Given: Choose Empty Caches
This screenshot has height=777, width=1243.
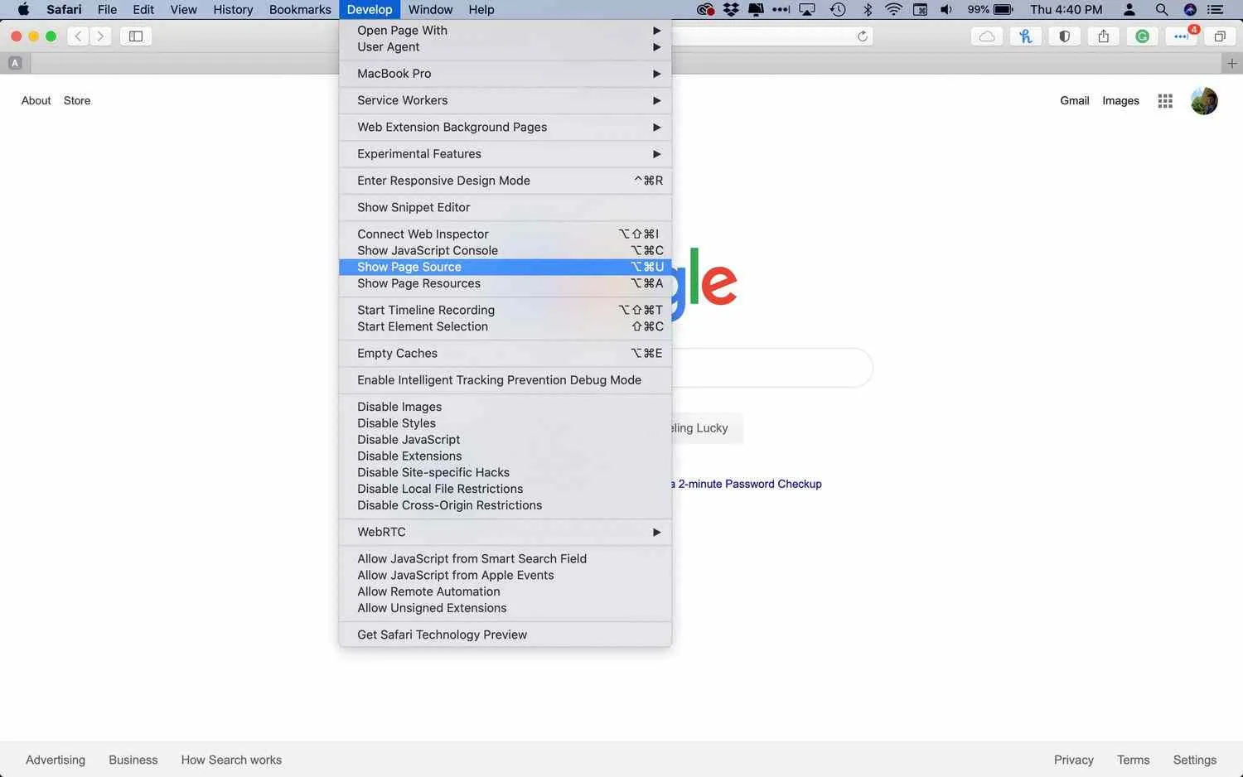Looking at the screenshot, I should click(x=505, y=353).
